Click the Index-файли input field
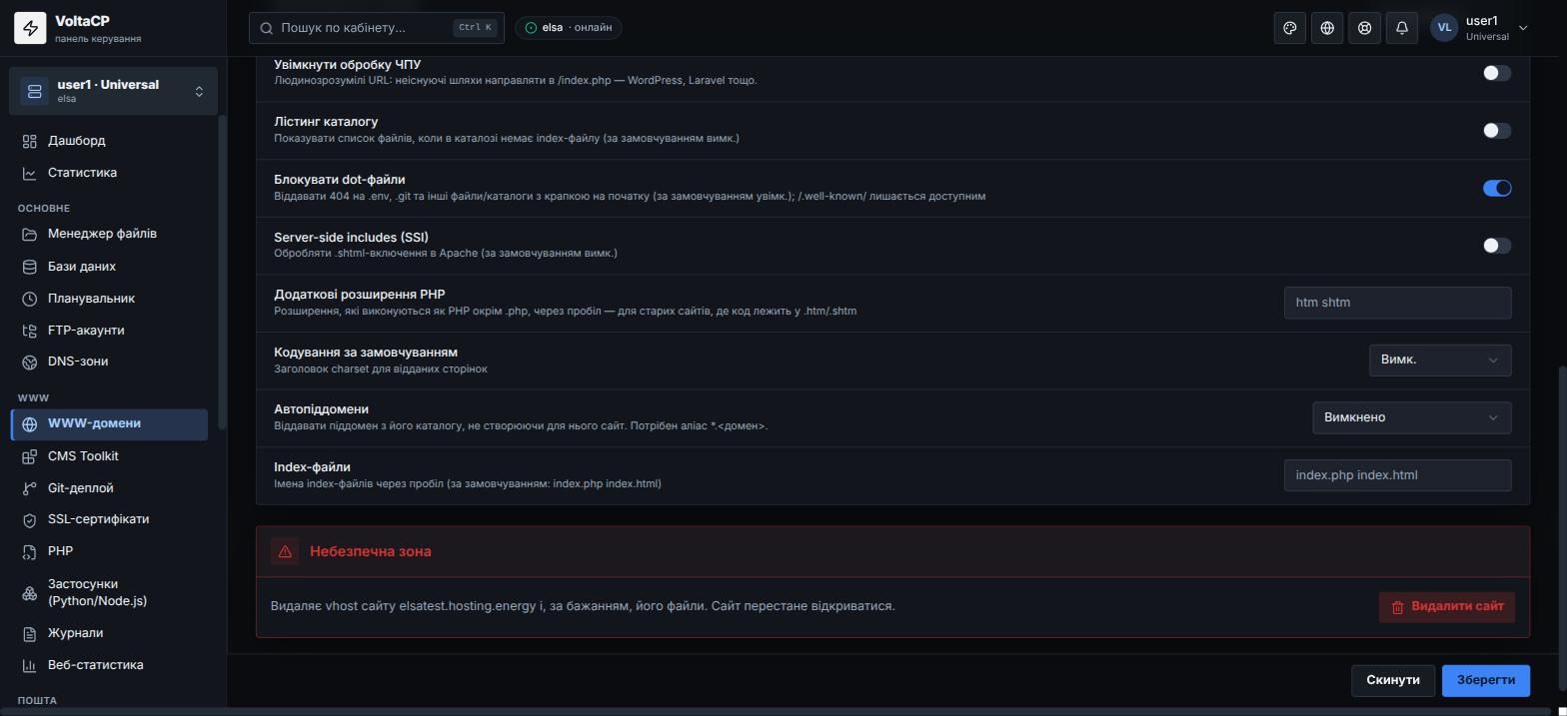 click(x=1397, y=475)
